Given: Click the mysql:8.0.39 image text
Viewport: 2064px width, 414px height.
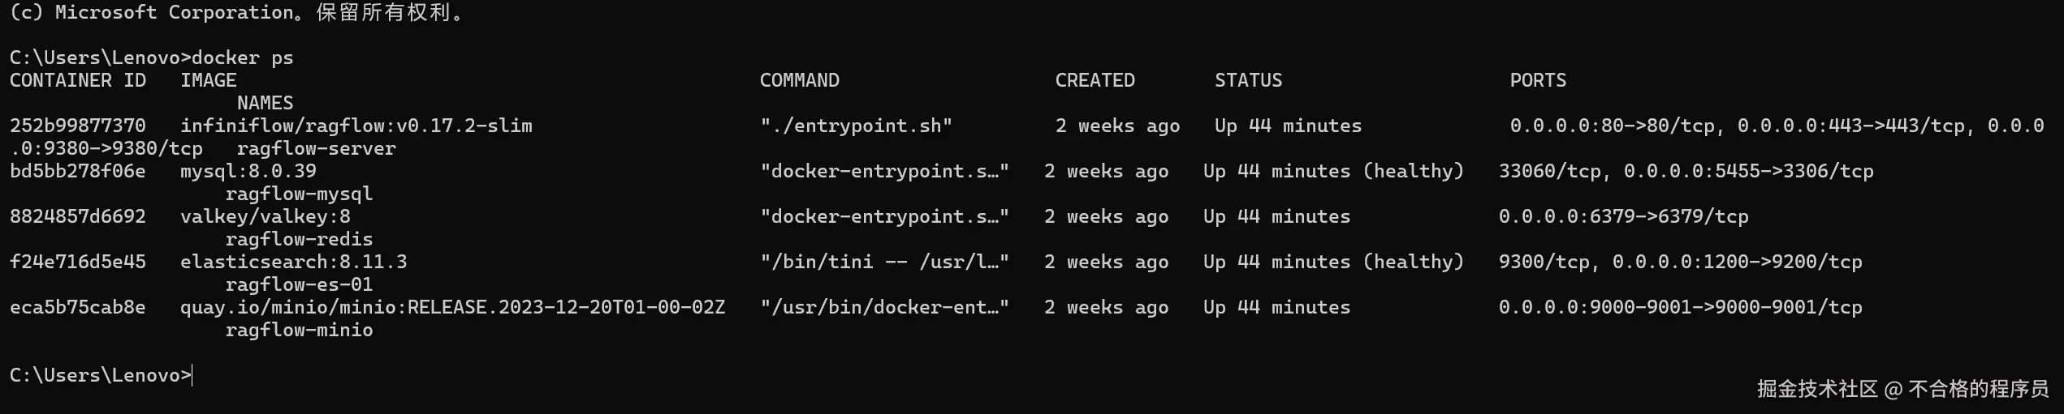Looking at the screenshot, I should click(x=248, y=171).
